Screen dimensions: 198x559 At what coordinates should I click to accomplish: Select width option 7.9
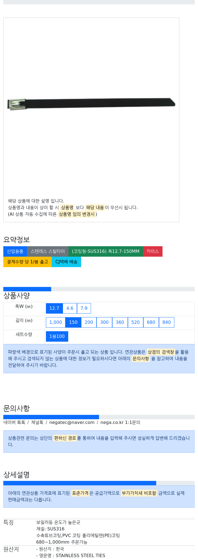(84, 308)
